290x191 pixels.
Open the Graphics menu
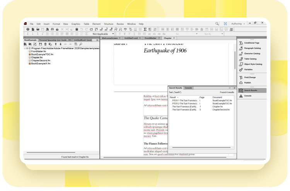coord(76,24)
